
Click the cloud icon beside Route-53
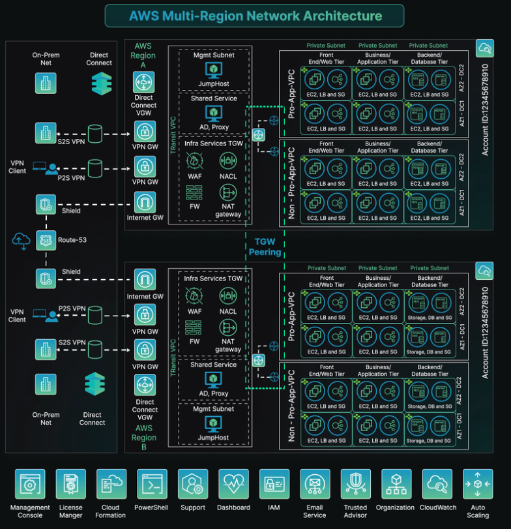click(x=21, y=241)
